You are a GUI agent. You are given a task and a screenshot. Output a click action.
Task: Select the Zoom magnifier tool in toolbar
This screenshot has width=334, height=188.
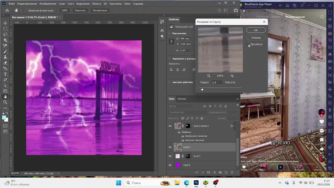point(5,102)
